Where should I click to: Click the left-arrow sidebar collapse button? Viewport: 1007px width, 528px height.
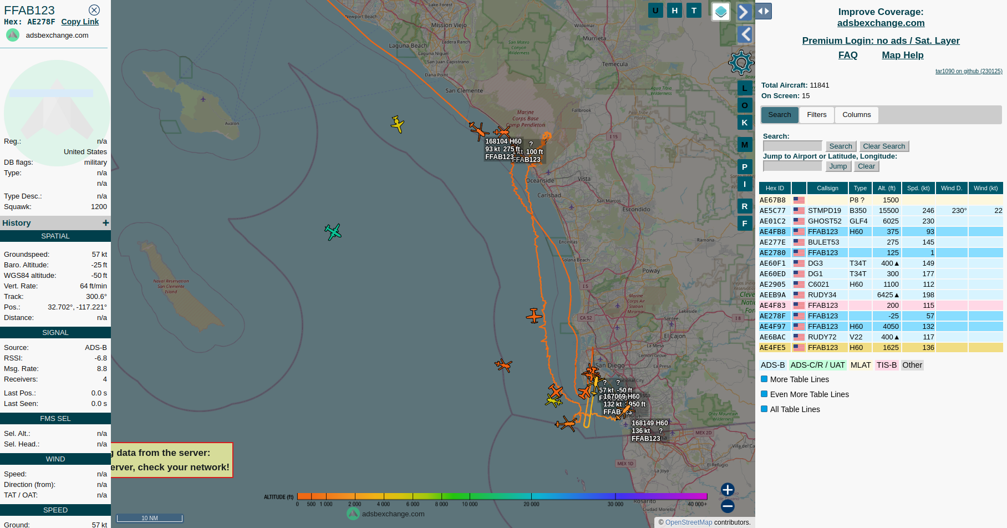point(744,34)
